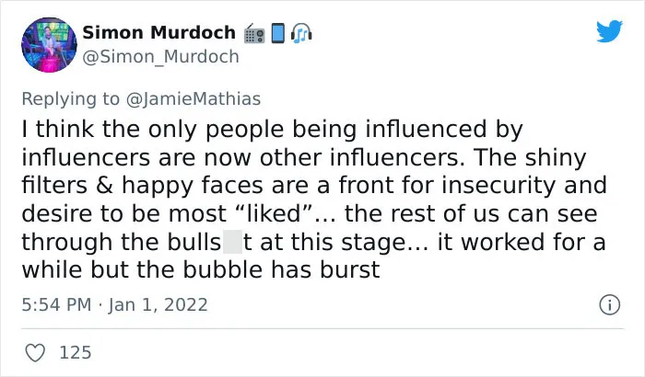645x377 pixels.
Task: Click the tweet text first line
Action: [272, 130]
